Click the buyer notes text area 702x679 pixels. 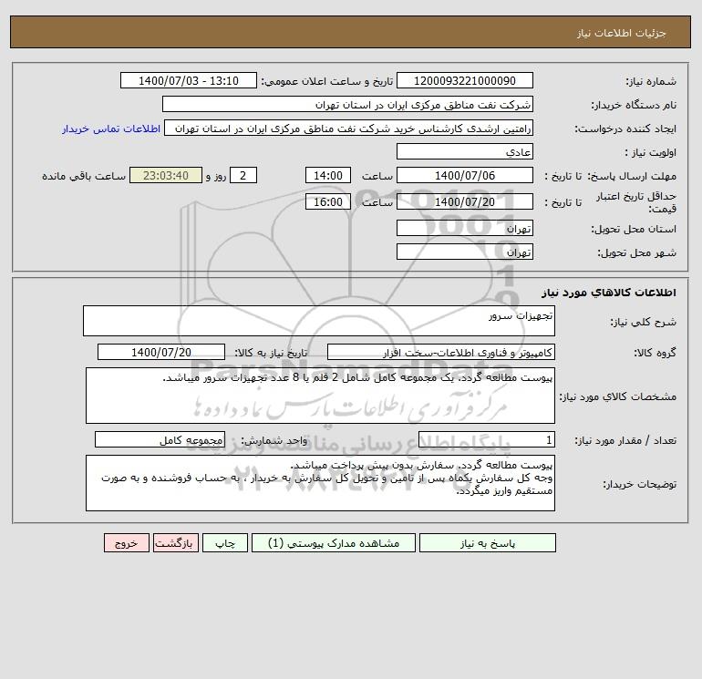[x=320, y=483]
